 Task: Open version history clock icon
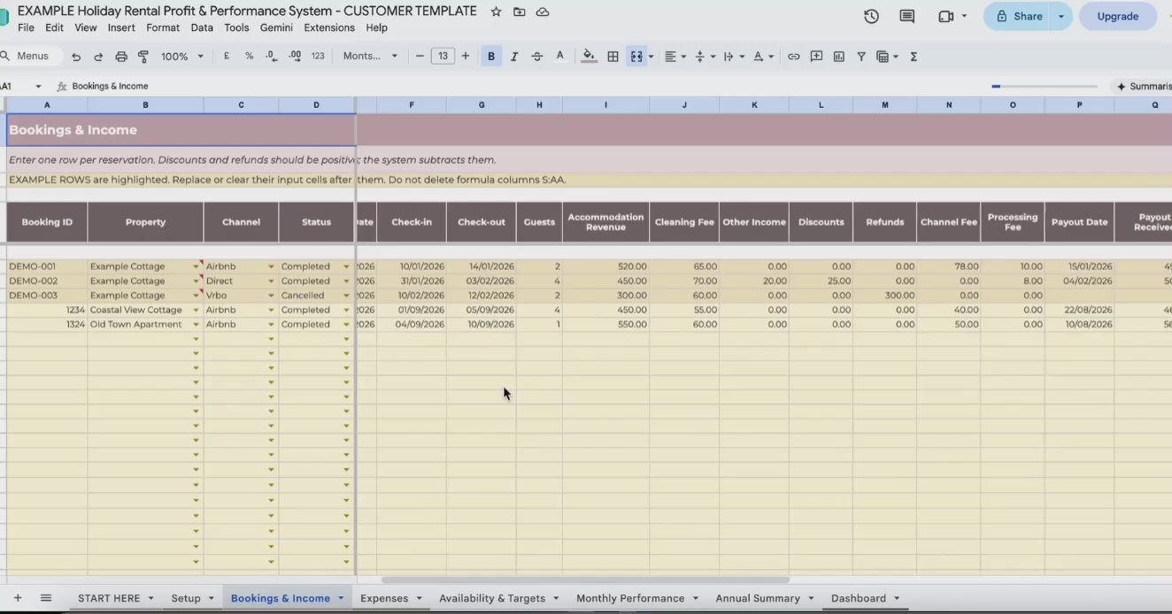point(872,16)
